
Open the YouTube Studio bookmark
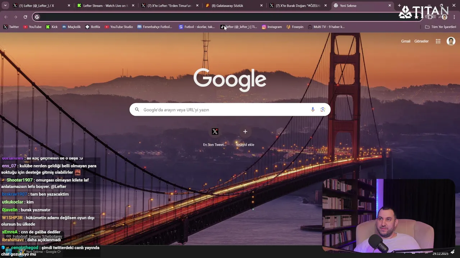click(x=119, y=27)
